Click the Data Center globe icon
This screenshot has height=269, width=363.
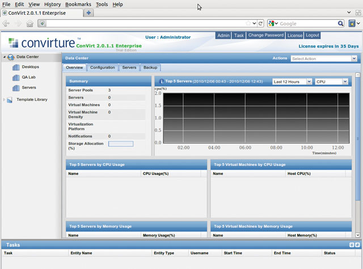11,57
